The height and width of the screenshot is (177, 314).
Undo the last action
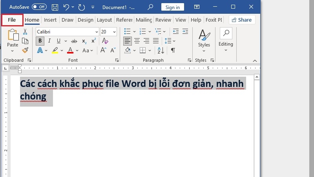(66, 7)
